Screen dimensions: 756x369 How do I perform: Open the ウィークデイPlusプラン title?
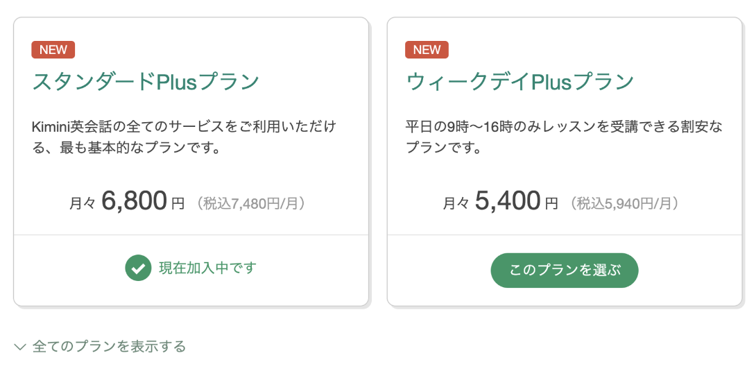[519, 82]
